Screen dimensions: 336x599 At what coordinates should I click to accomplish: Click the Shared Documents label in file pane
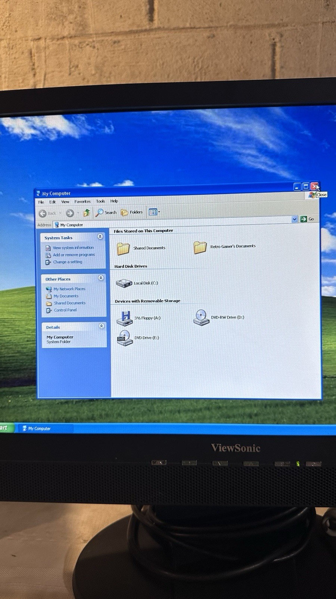149,248
